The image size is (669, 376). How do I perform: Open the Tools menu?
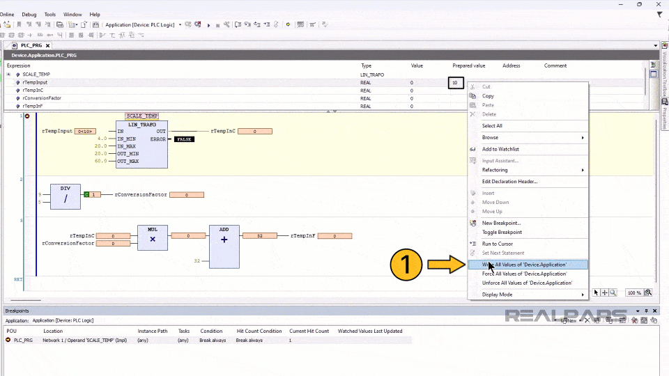pos(50,15)
